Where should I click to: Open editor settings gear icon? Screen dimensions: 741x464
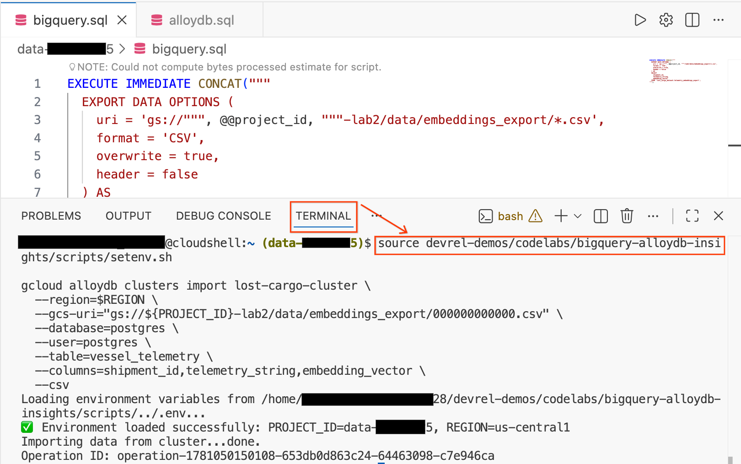click(666, 20)
